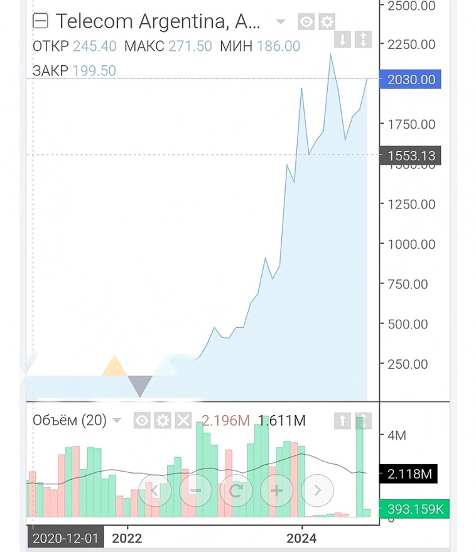Click the yellow triangle event marker

(114, 365)
